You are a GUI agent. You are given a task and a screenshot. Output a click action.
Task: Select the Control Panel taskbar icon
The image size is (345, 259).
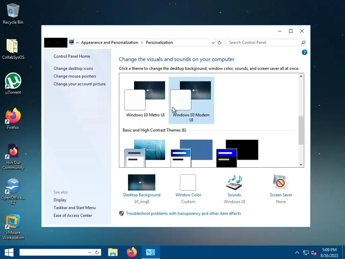tap(151, 252)
